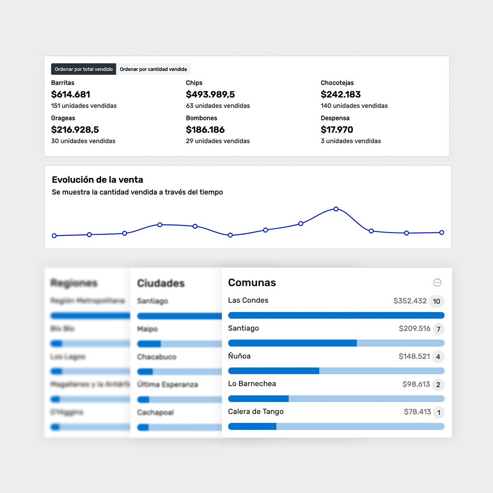Screen dimensions: 493x493
Task: Select the Ciudades panel heading
Action: coord(161,283)
